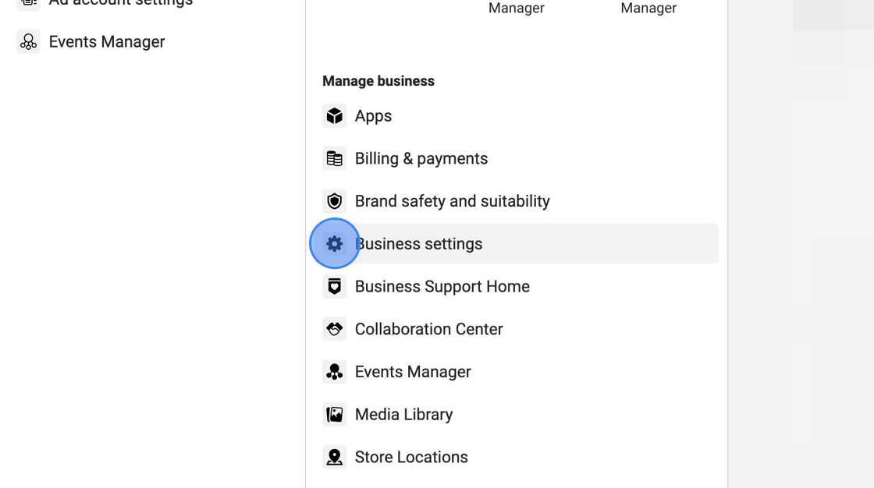The width and height of the screenshot is (874, 488).
Task: Select Events Manager from the sidebar
Action: click(x=107, y=41)
